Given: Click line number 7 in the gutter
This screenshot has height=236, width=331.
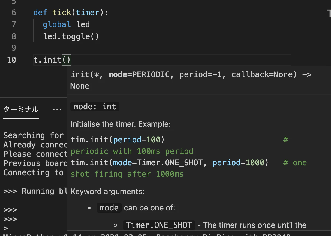Looking at the screenshot, I should [x=14, y=24].
